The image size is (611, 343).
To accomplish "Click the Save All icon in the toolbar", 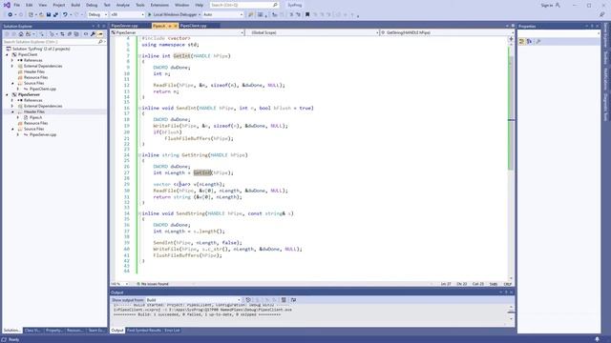I will [x=55, y=14].
